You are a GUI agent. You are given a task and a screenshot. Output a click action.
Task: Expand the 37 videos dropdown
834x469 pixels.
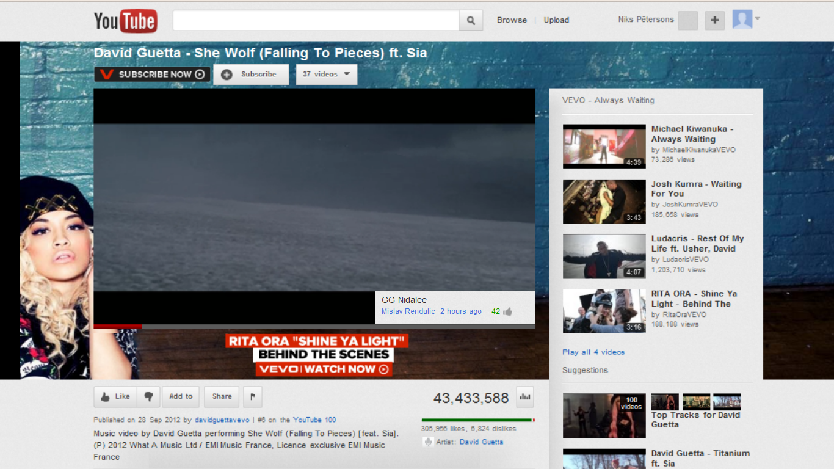[327, 75]
